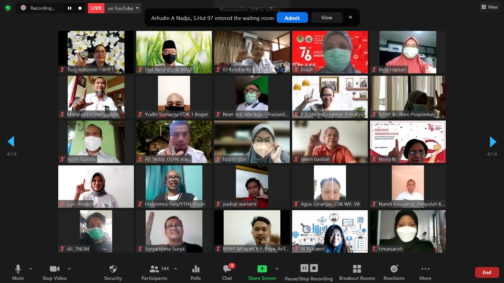Open the Reactions menu

point(394,272)
